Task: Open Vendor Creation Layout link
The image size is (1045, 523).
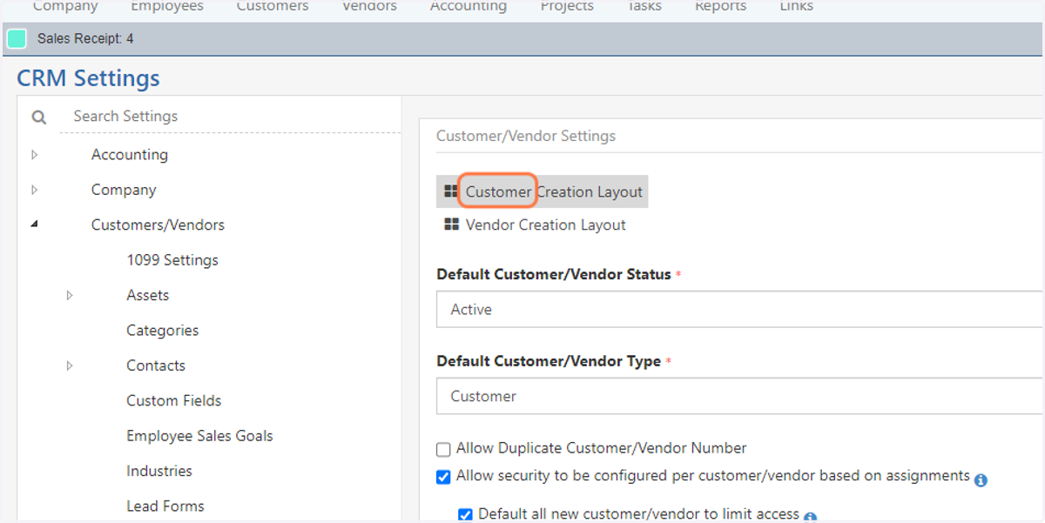Action: (546, 225)
